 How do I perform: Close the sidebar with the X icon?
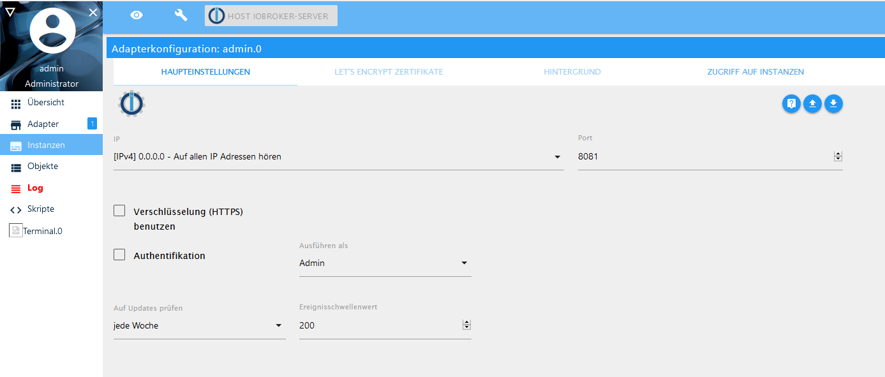(x=93, y=12)
